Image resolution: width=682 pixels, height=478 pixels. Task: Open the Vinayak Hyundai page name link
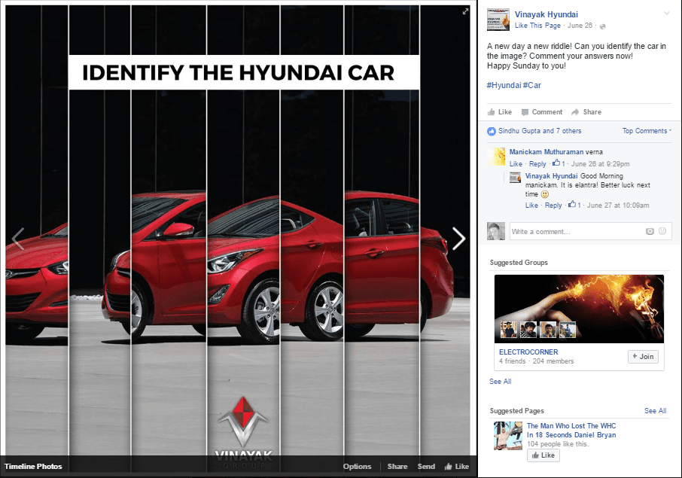point(547,14)
